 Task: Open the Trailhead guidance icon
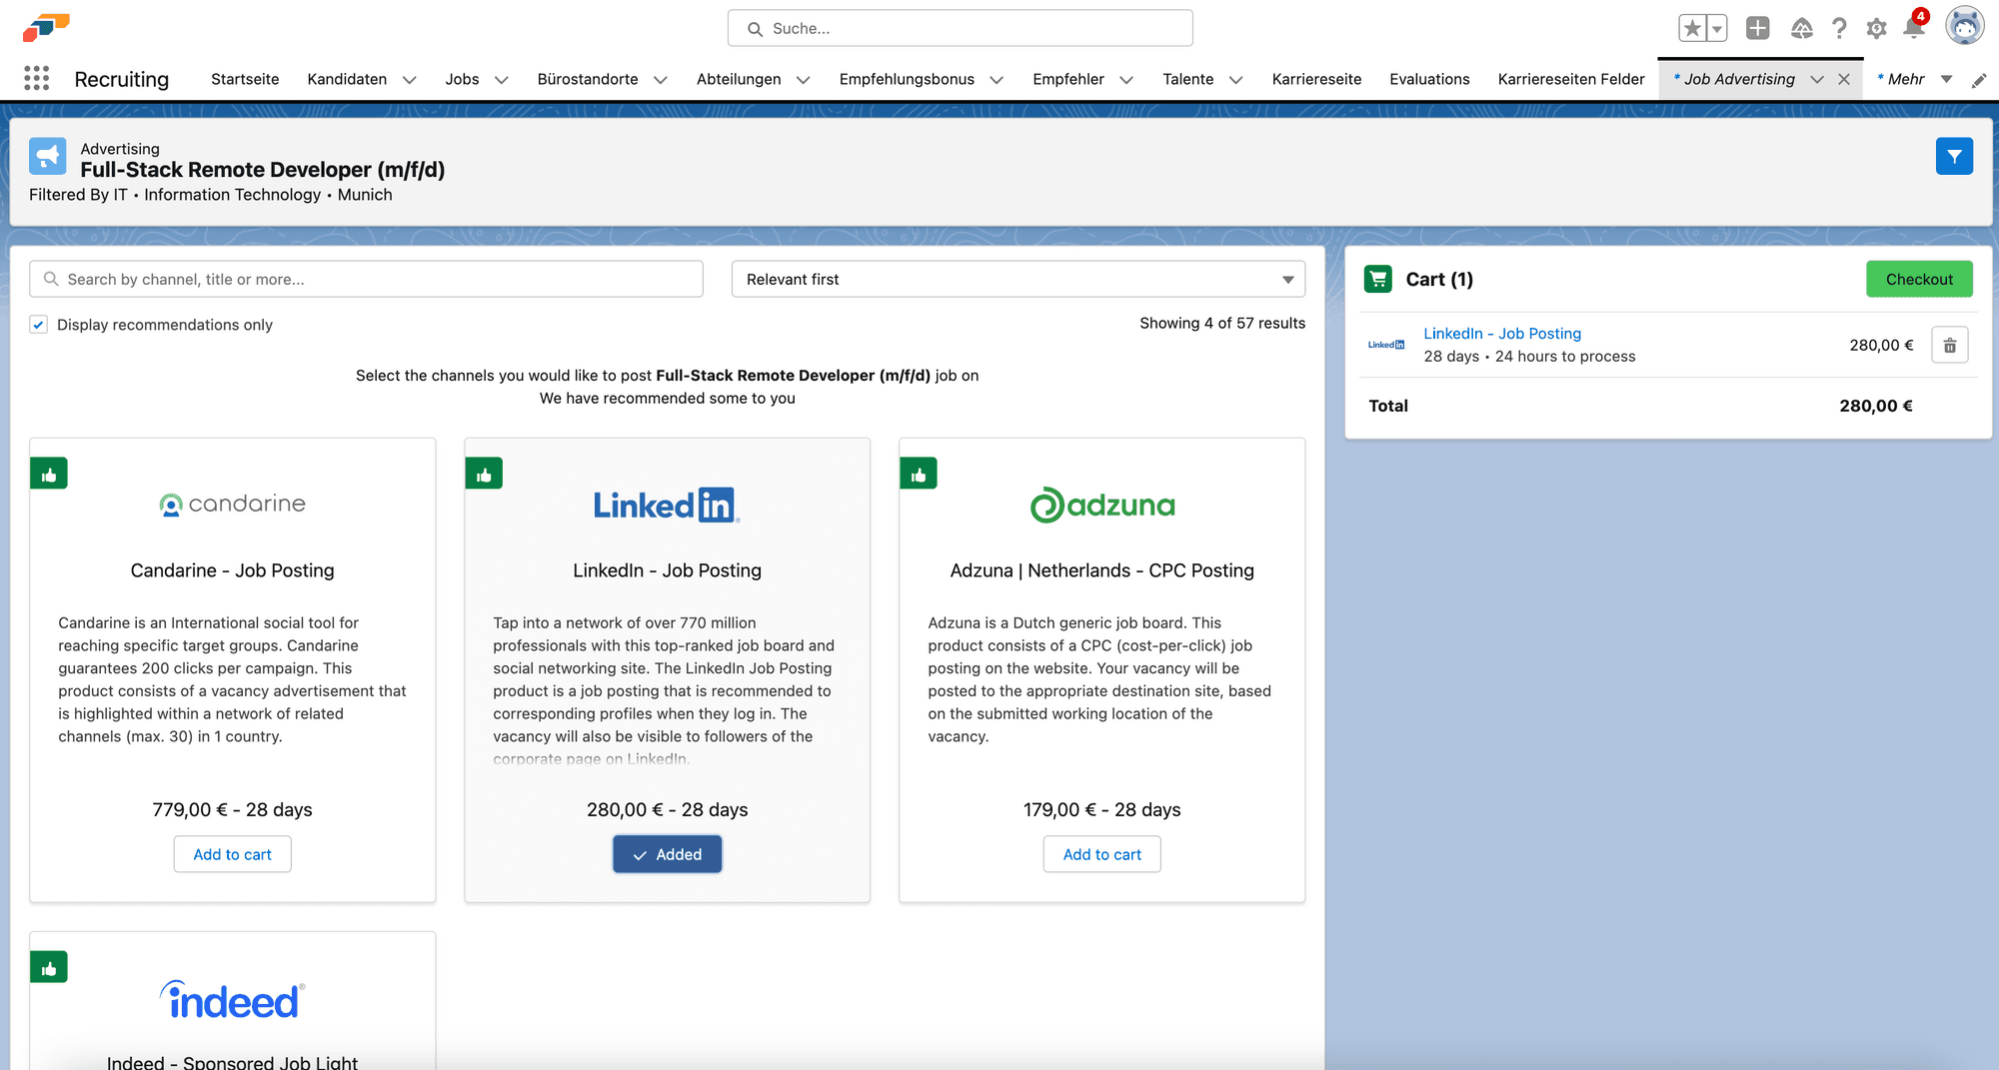pyautogui.click(x=1801, y=28)
